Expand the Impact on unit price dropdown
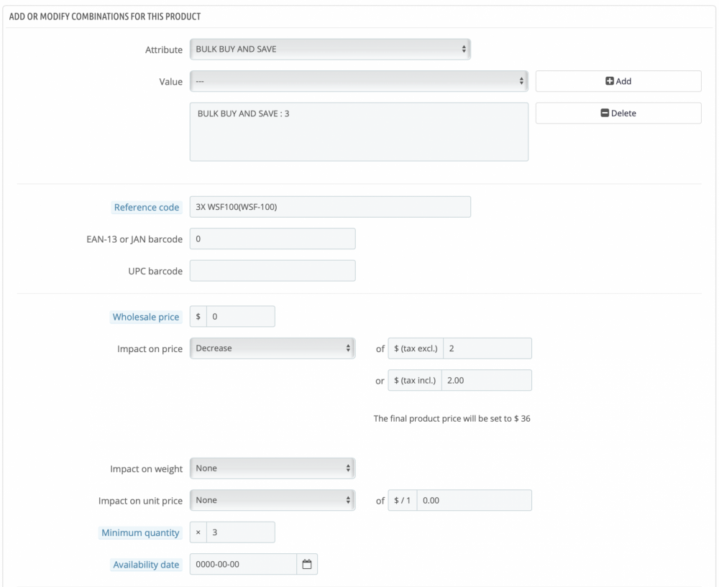Image resolution: width=719 pixels, height=587 pixels. point(273,500)
